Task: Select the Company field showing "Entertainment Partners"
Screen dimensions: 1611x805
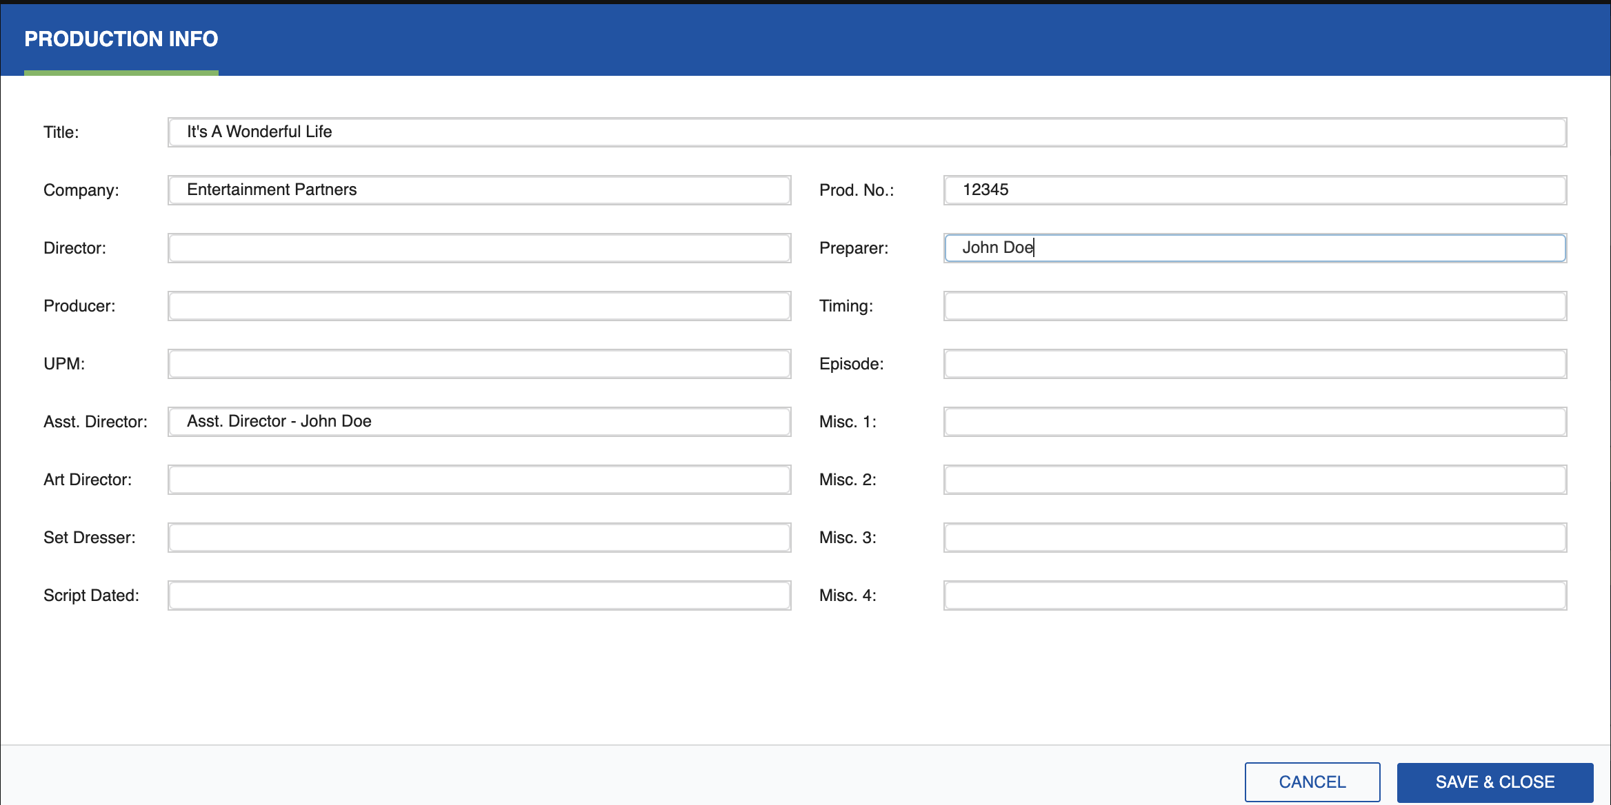Action: (x=479, y=190)
